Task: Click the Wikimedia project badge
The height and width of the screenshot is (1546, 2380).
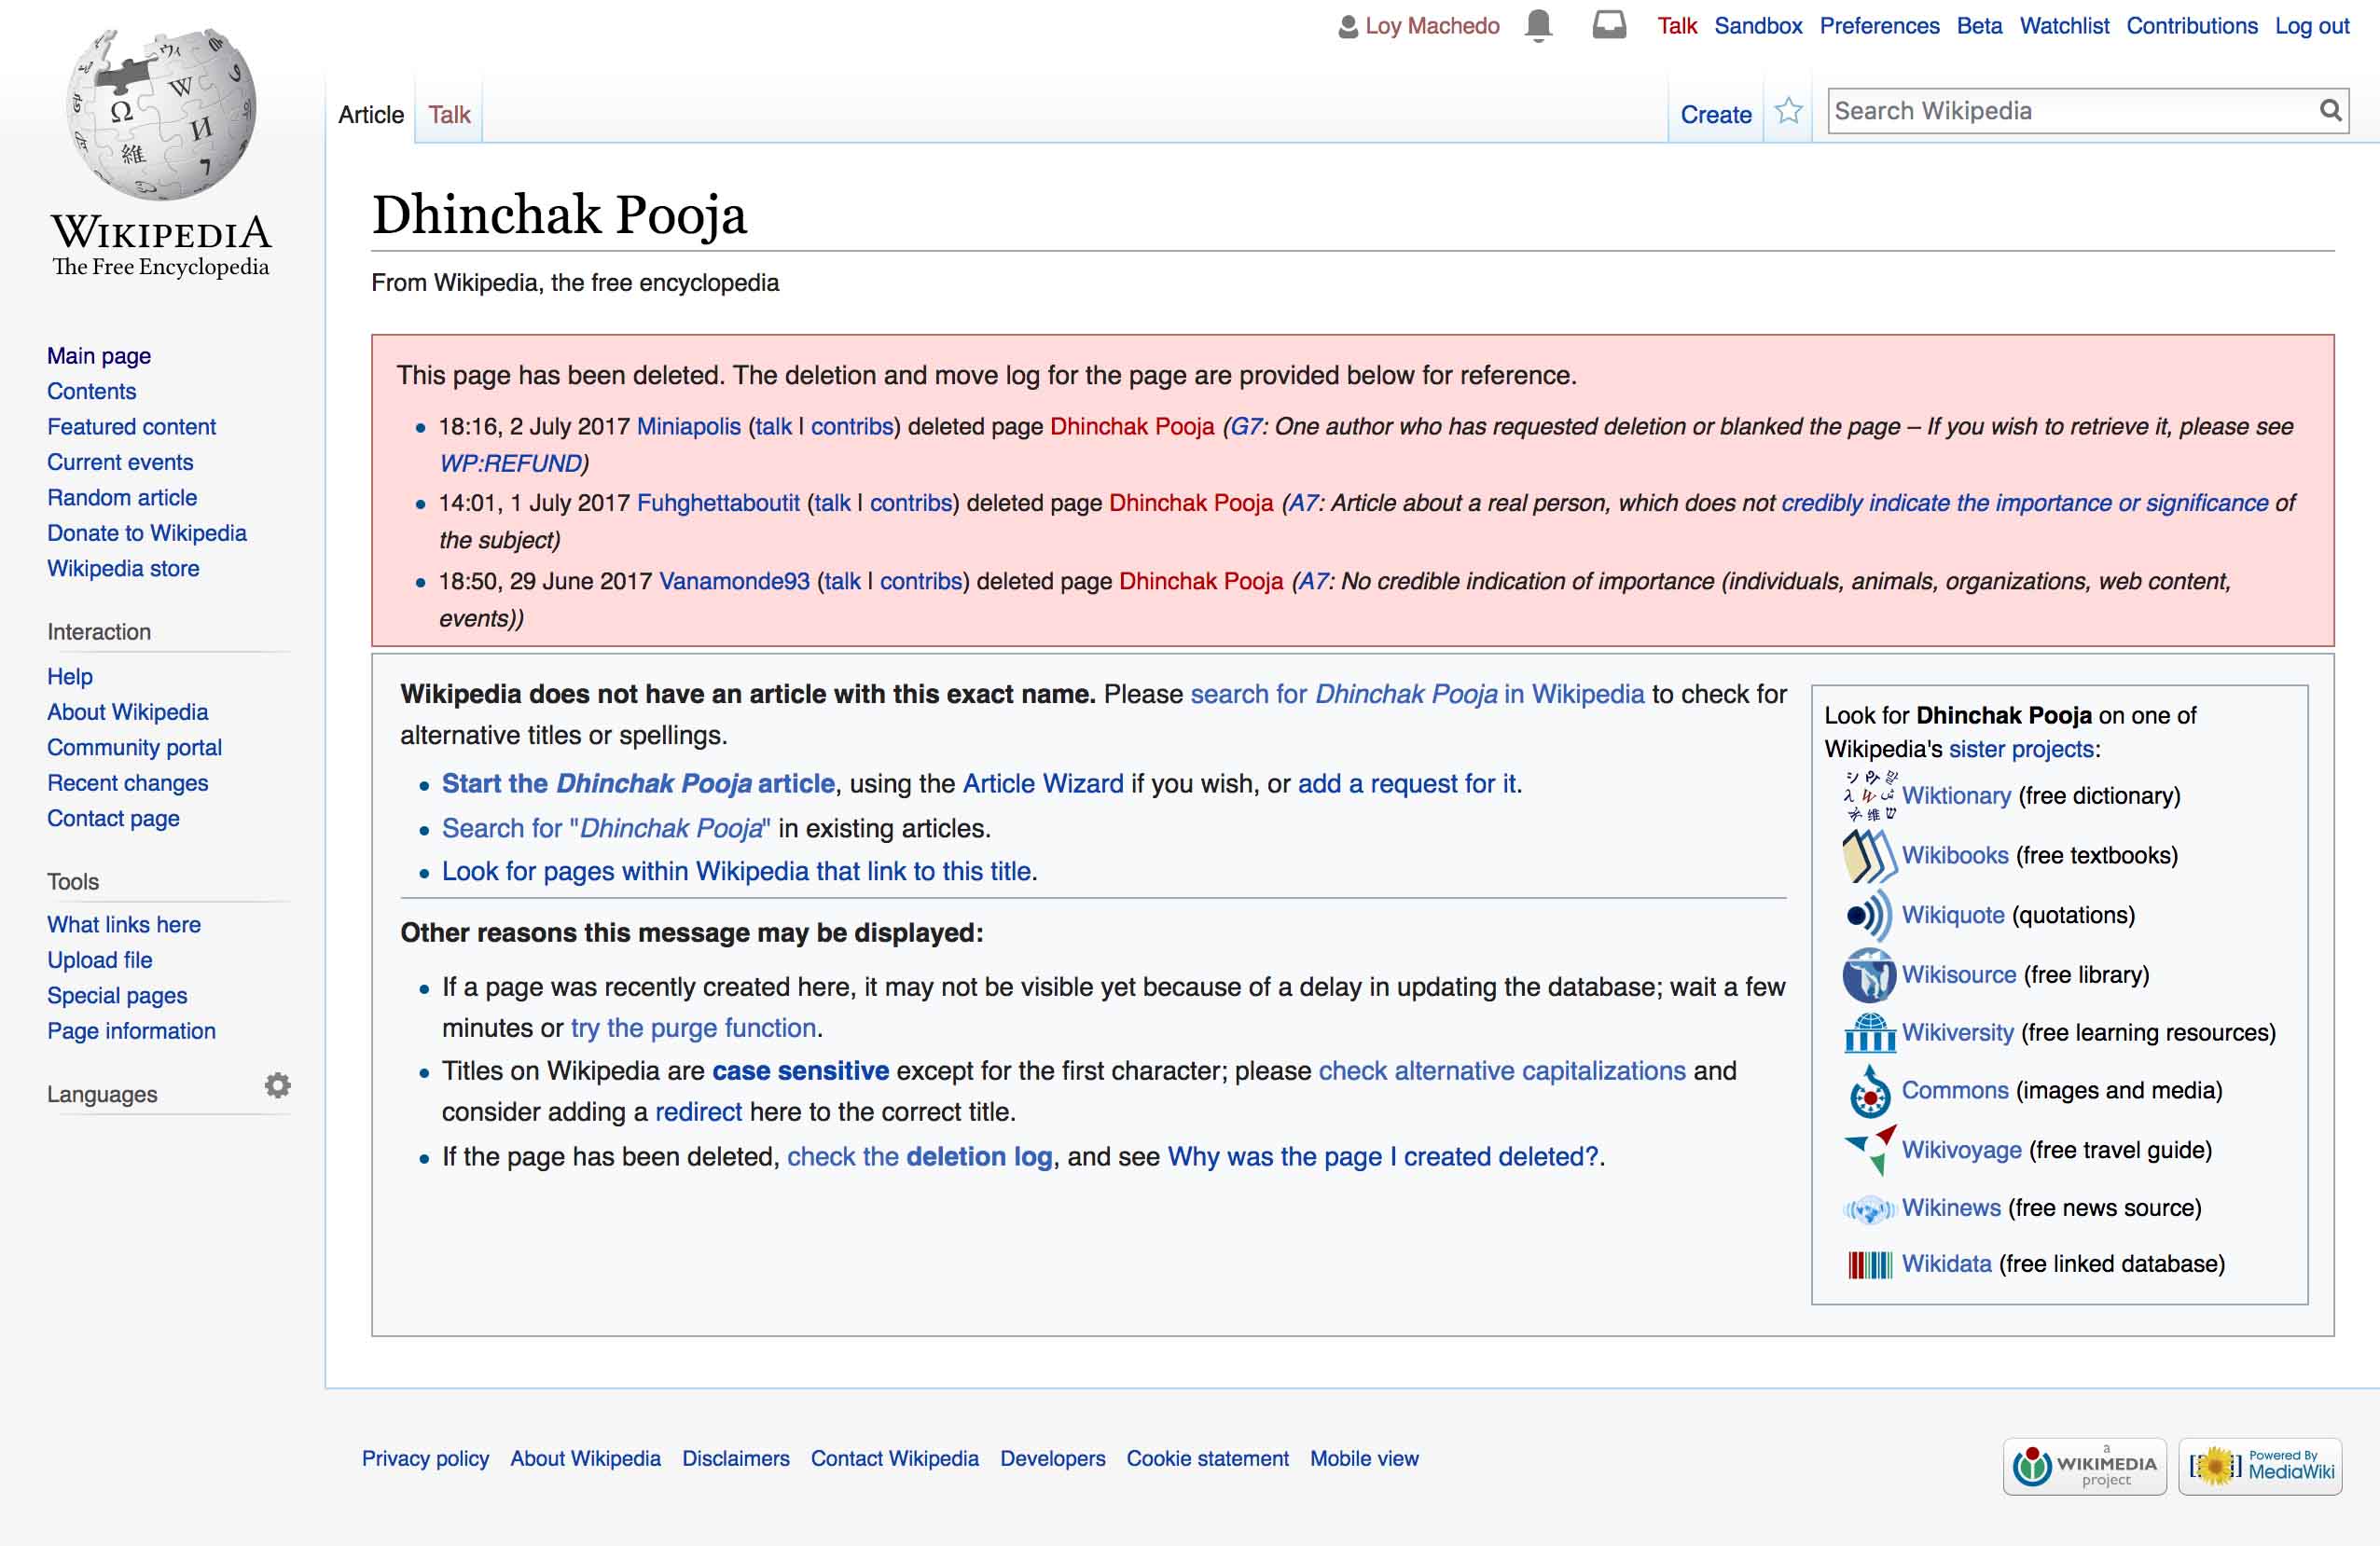Action: [x=2084, y=1467]
